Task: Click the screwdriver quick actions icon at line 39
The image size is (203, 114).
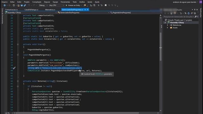Action: click(x=14, y=68)
